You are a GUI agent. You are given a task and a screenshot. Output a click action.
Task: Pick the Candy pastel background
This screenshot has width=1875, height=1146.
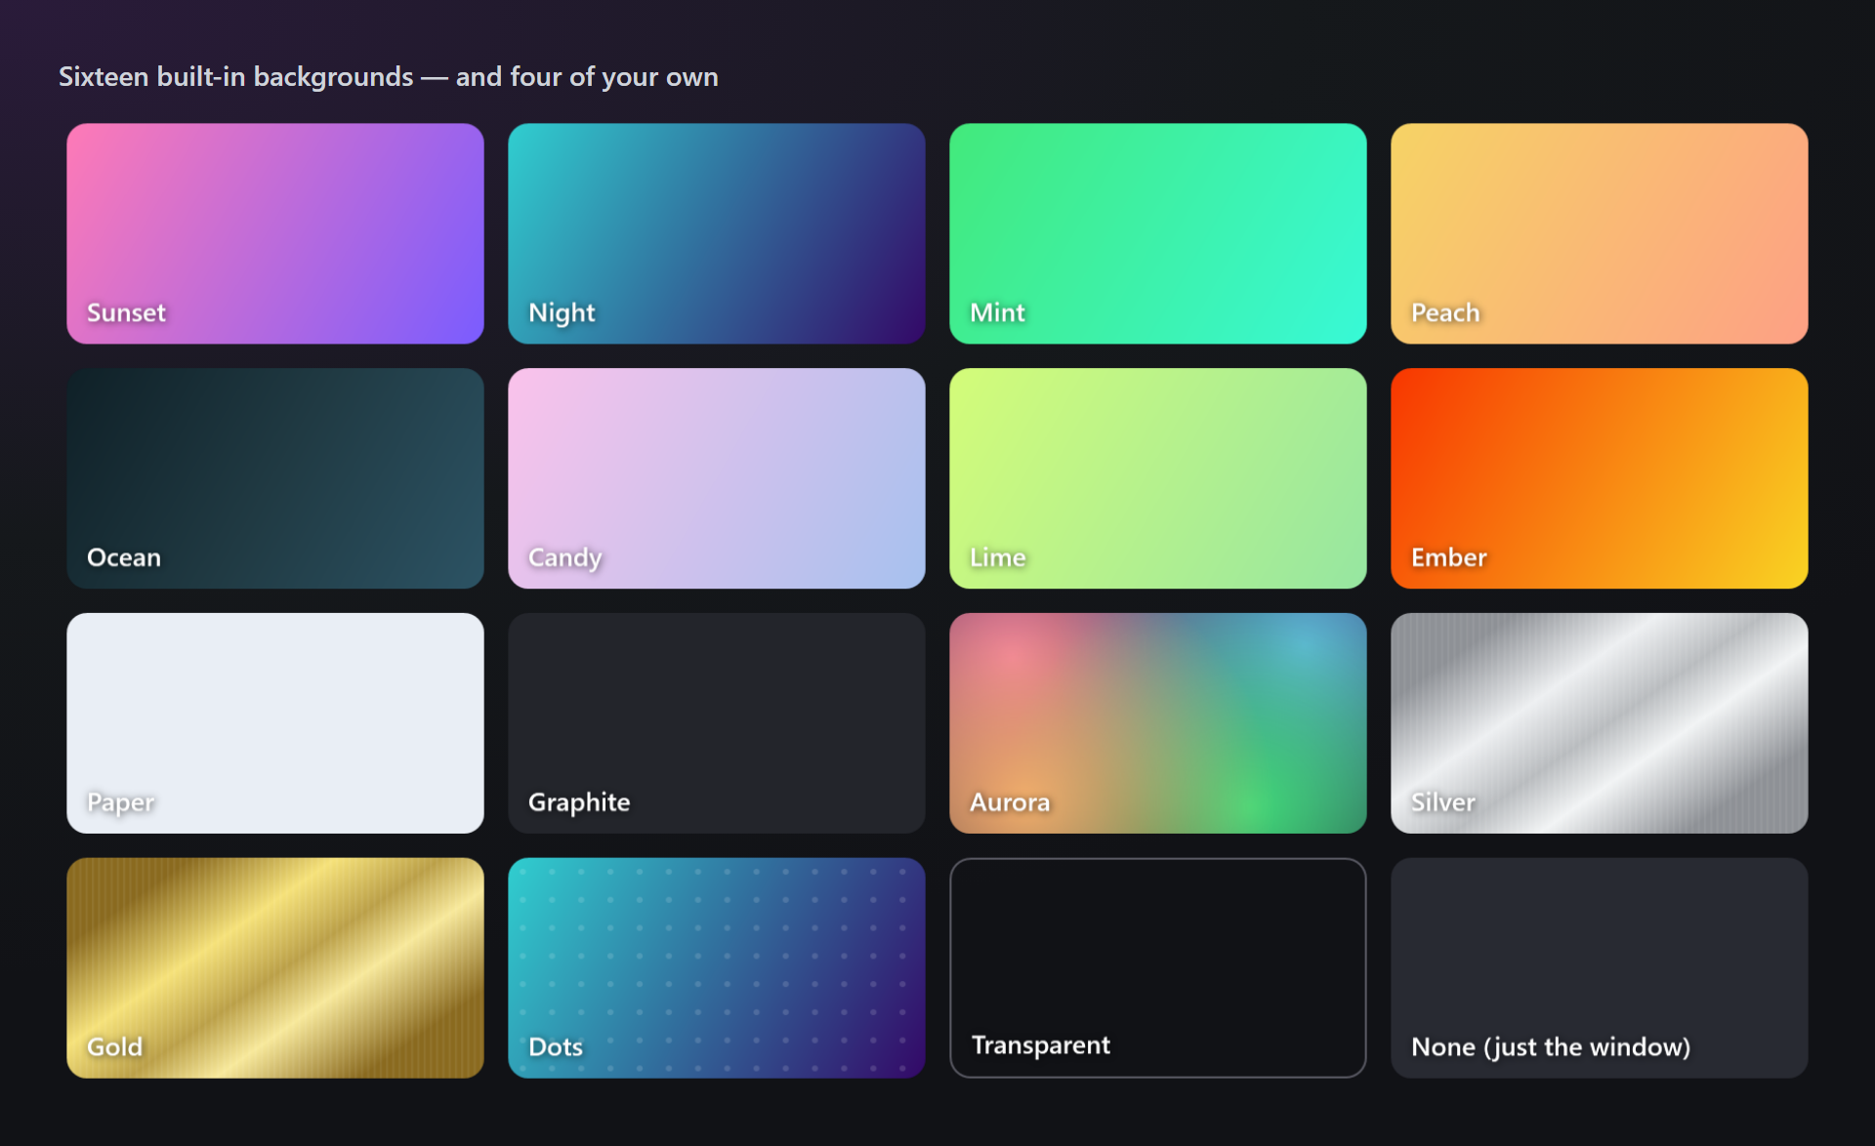pyautogui.click(x=717, y=478)
